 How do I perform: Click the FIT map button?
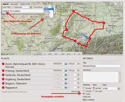tap(45, 54)
